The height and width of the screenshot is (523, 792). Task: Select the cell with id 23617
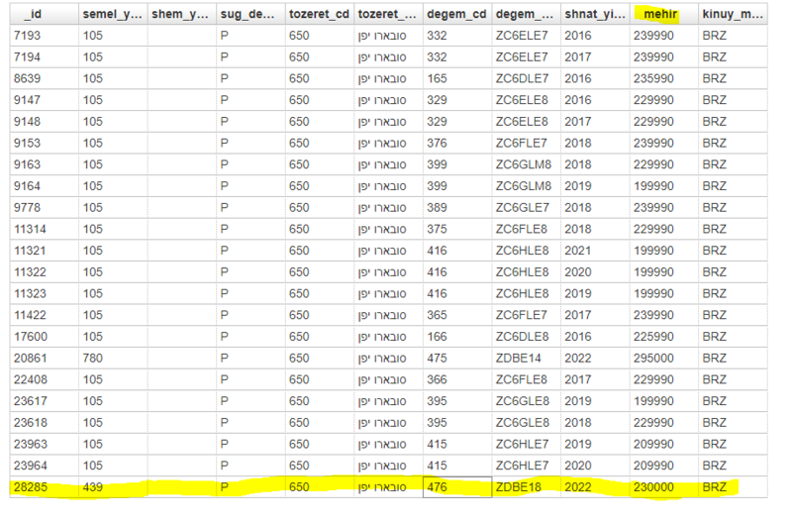point(44,401)
